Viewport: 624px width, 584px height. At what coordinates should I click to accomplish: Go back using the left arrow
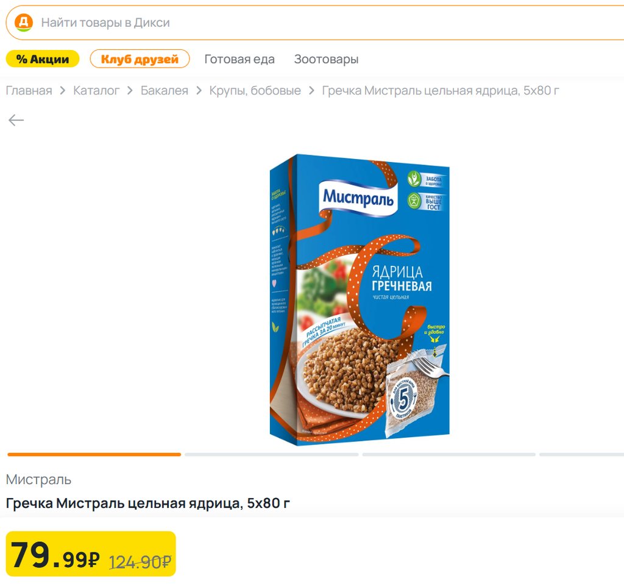tap(16, 120)
